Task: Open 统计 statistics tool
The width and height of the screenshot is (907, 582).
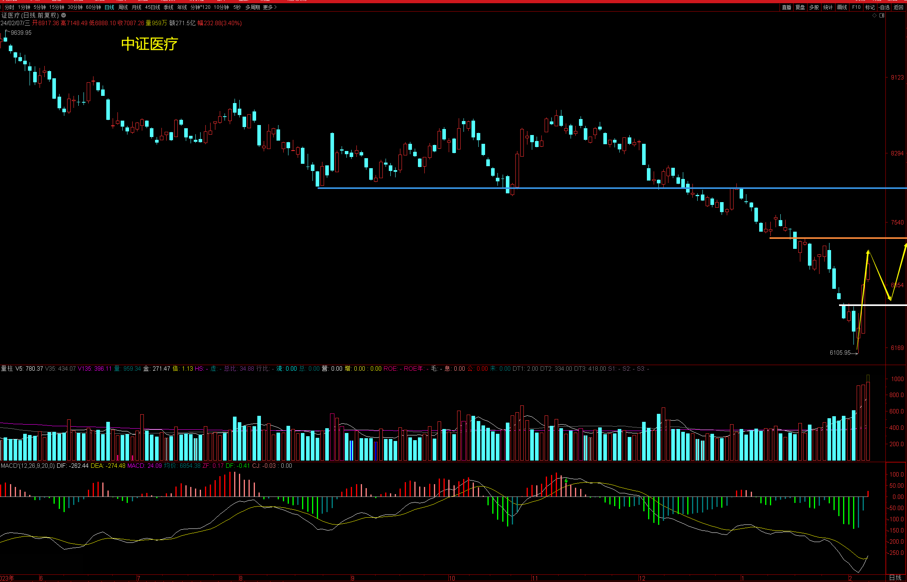Action: (828, 7)
